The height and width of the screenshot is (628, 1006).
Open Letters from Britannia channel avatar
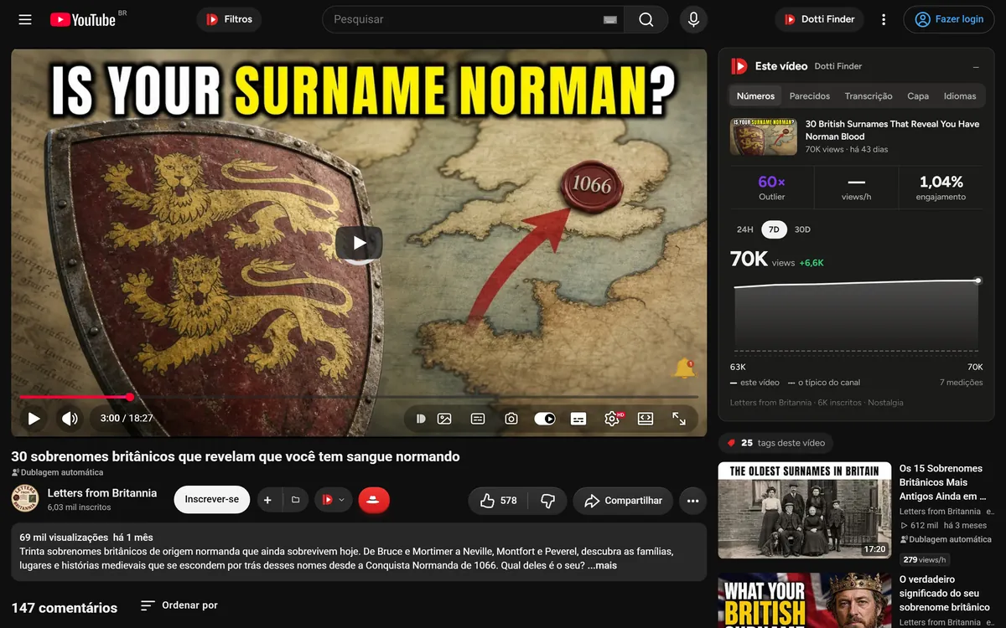[x=25, y=499]
